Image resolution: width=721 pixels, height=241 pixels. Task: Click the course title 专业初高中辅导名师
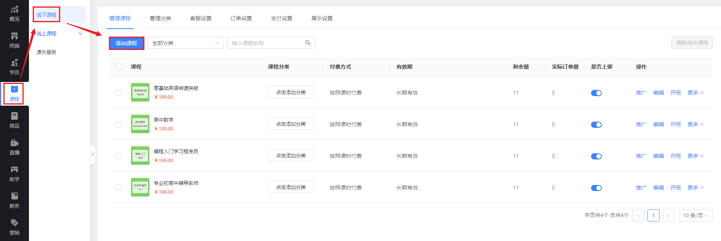tap(176, 183)
